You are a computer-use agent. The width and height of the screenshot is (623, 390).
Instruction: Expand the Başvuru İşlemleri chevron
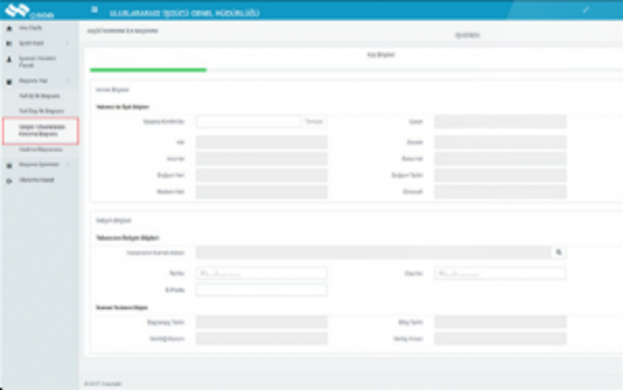tap(66, 164)
